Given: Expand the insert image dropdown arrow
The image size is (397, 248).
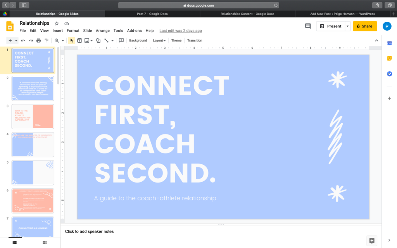Looking at the screenshot, I should [91, 41].
